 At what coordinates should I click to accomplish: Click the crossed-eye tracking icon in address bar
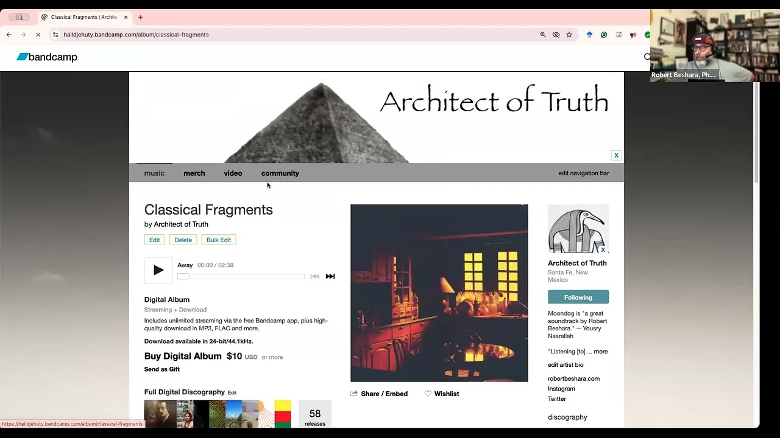coord(556,35)
